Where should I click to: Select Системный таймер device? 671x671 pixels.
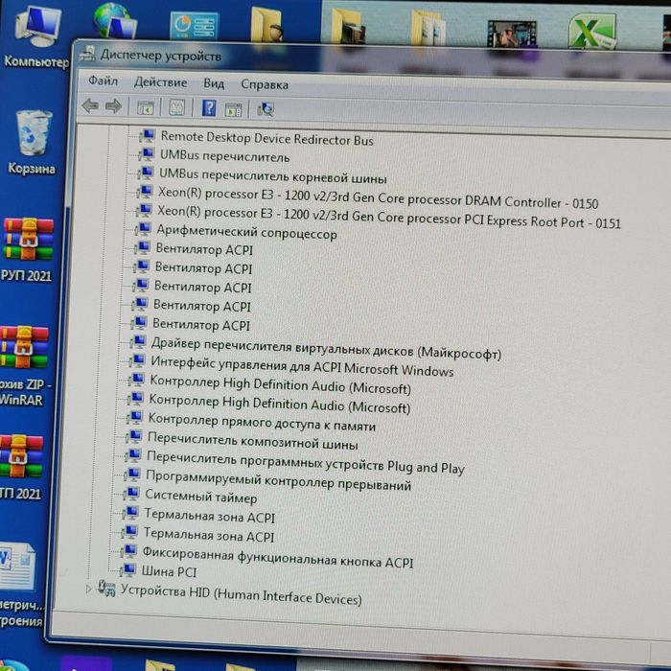pyautogui.click(x=200, y=497)
